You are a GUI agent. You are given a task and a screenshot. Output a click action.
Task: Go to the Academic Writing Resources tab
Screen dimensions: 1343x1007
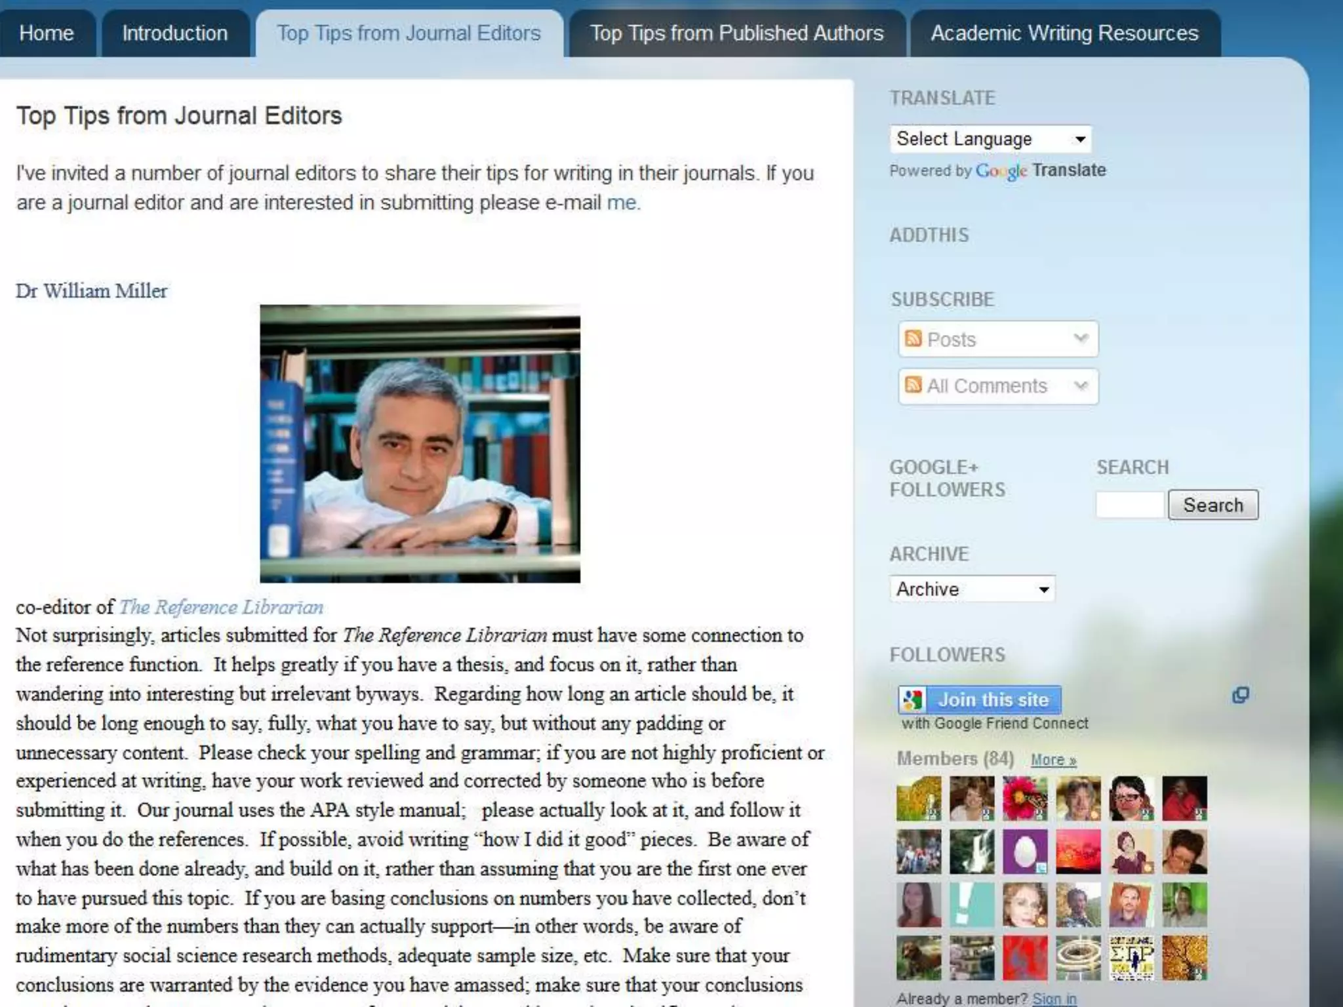pyautogui.click(x=1064, y=33)
